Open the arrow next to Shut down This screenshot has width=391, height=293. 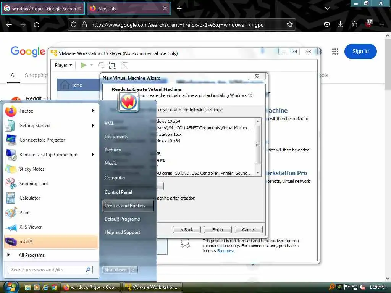pyautogui.click(x=134, y=270)
